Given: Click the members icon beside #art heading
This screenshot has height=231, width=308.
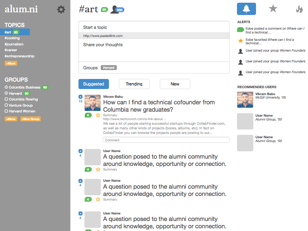Looking at the screenshot, I should click(114, 10).
